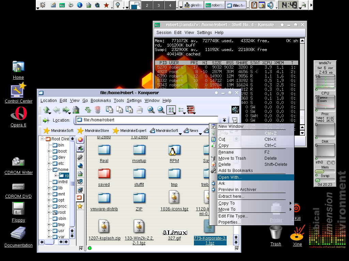Click the volume speaker tray icon
The width and height of the screenshot is (349, 261).
click(270, 5)
